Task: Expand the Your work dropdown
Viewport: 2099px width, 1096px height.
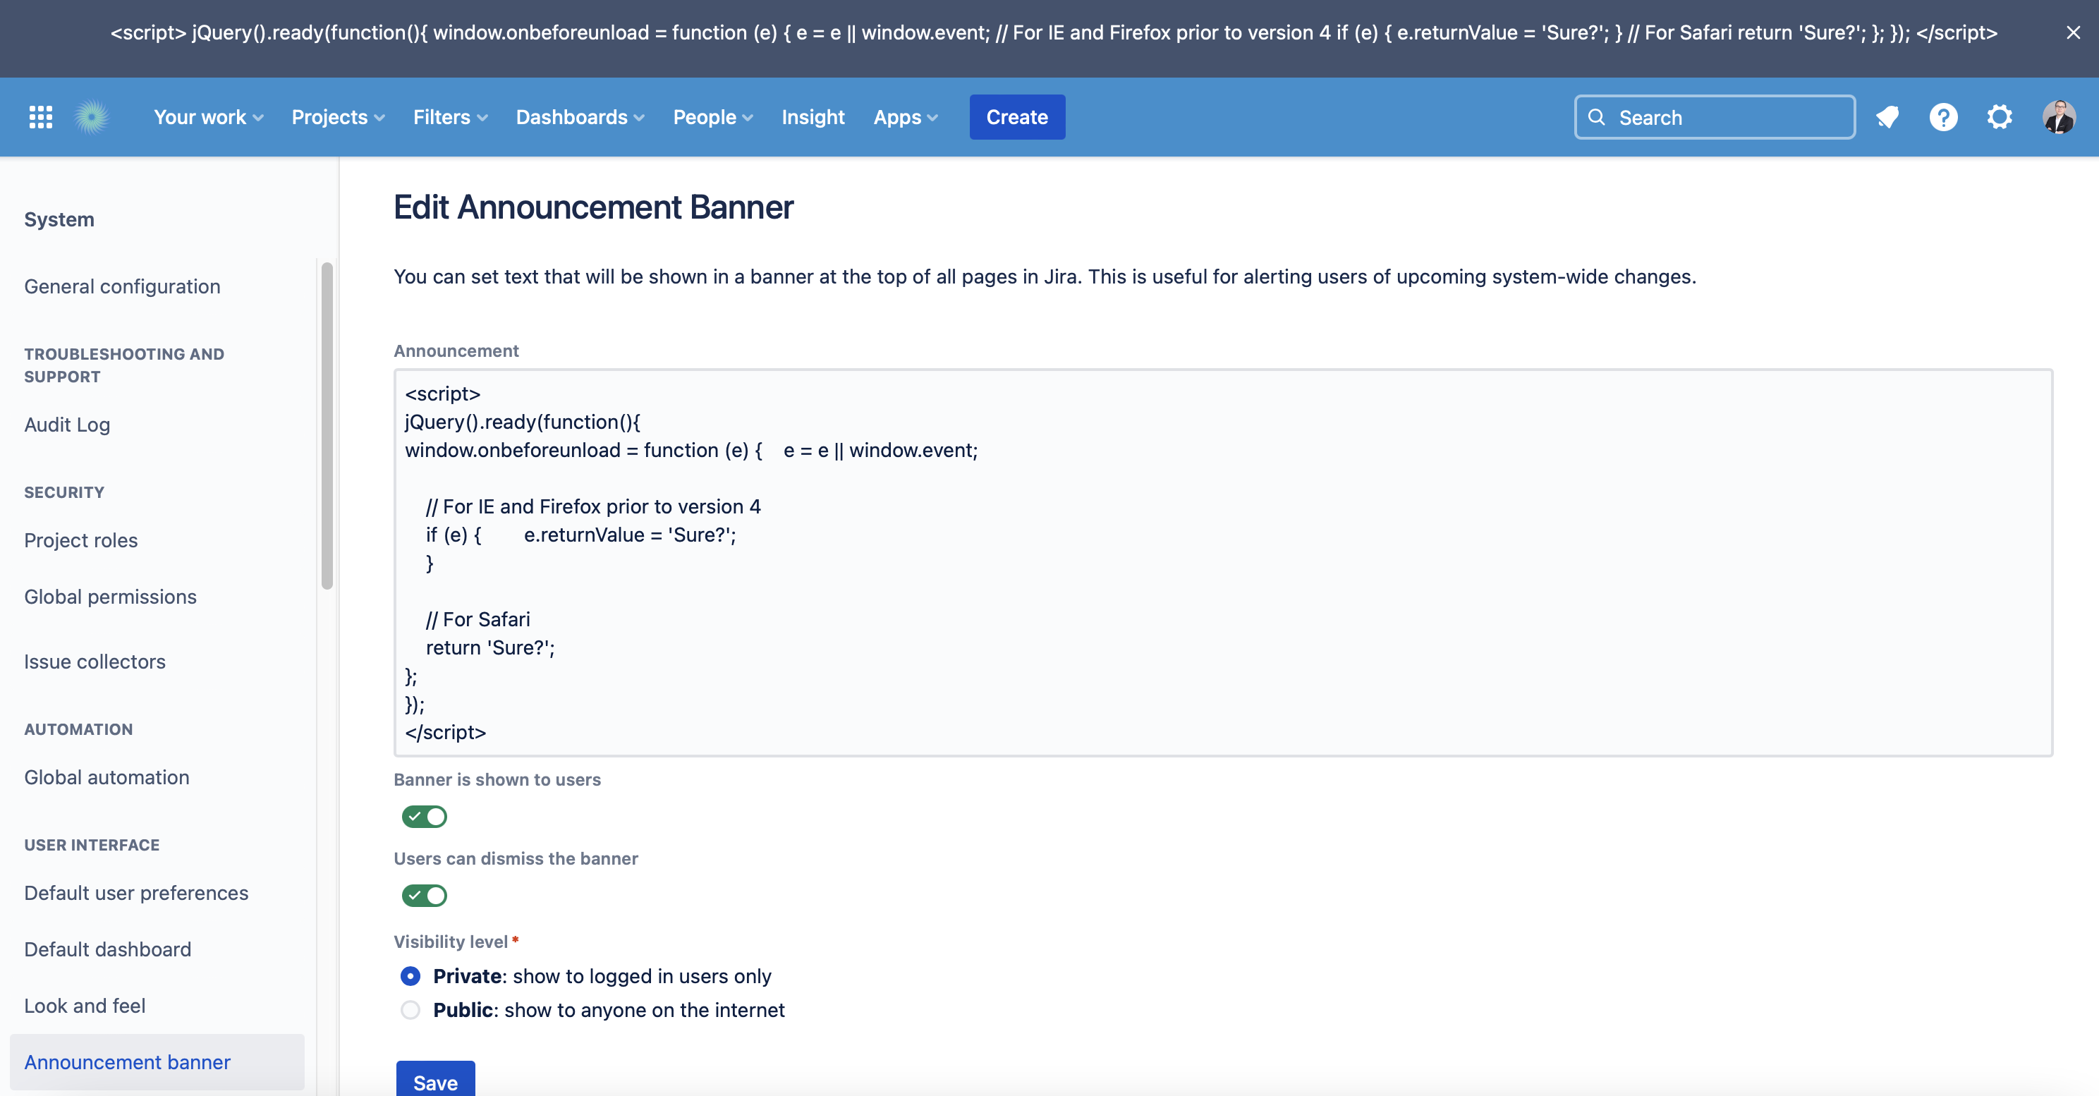Action: point(208,117)
